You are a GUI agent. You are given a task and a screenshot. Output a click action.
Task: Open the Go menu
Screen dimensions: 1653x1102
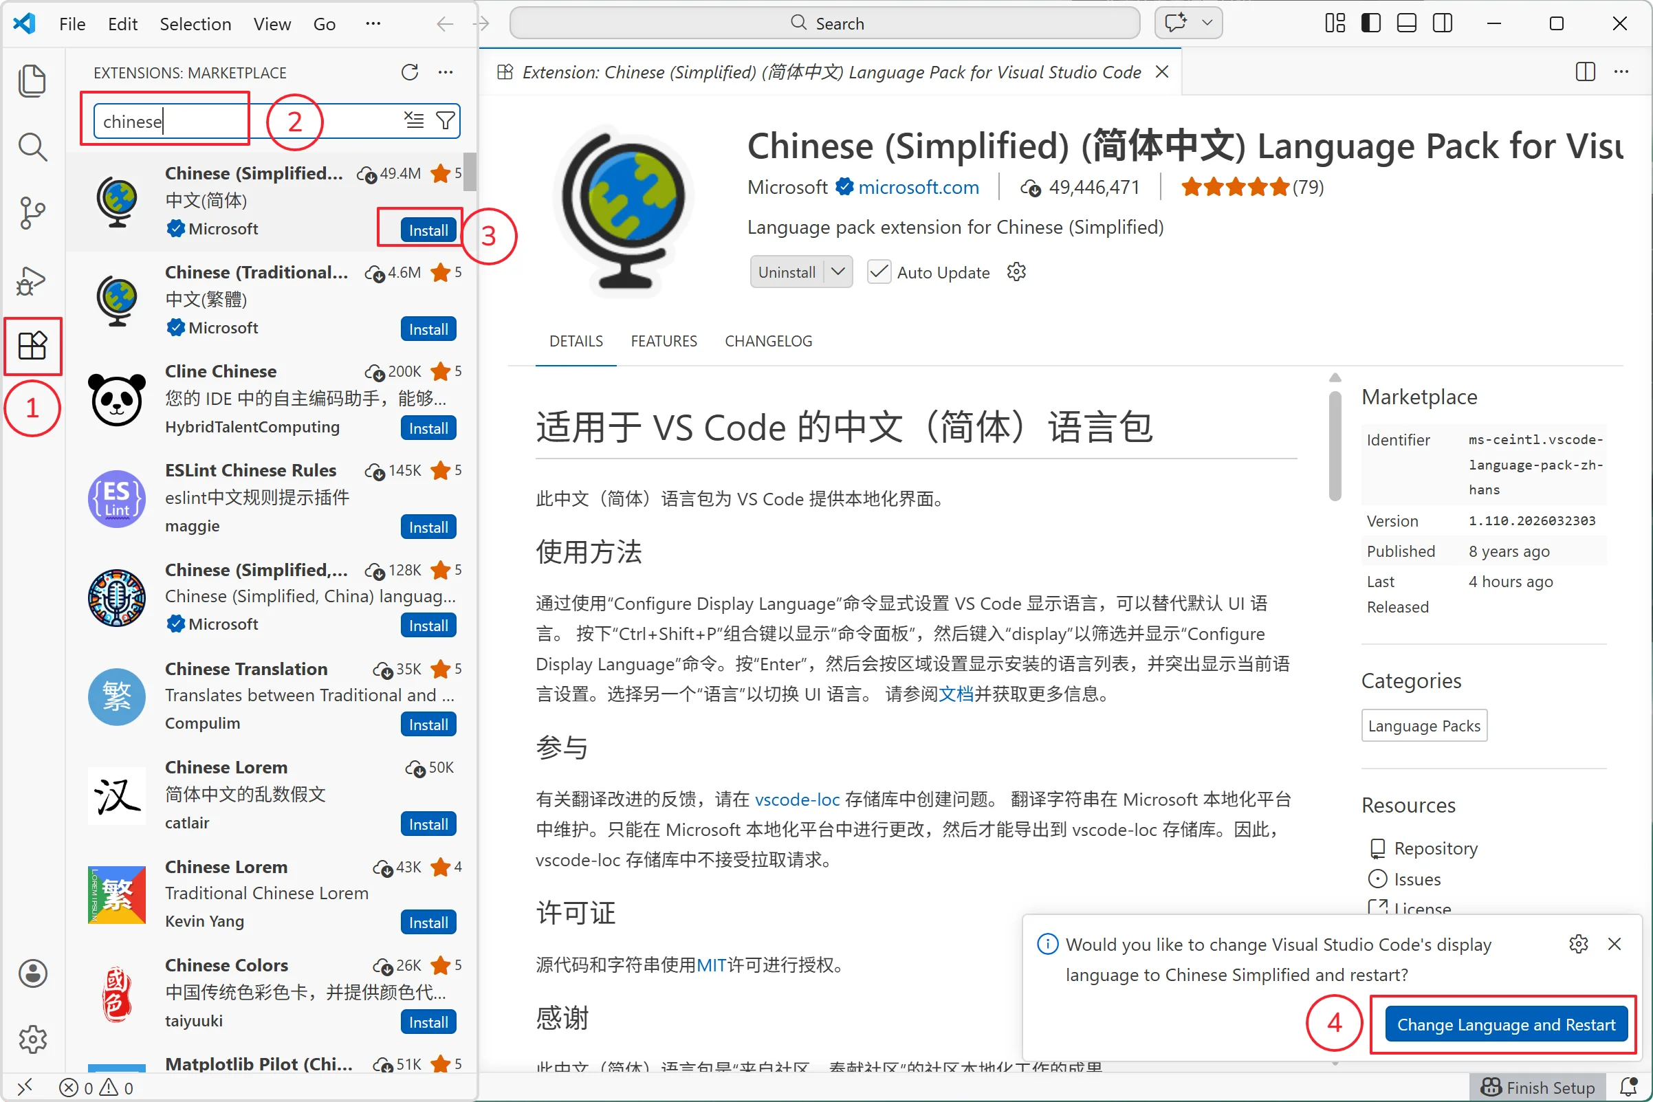pos(324,24)
